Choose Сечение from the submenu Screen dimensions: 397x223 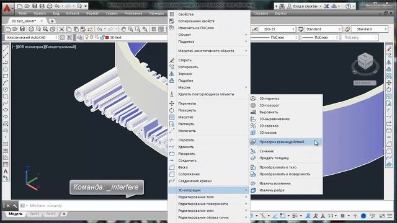coord(286,151)
